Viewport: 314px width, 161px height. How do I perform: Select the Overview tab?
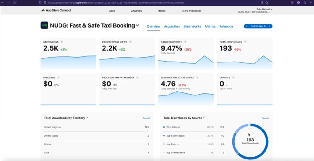pos(154,26)
